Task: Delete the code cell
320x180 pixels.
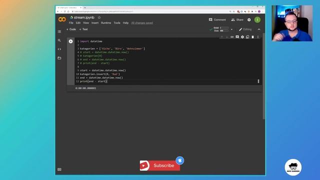Action: tap(252, 37)
